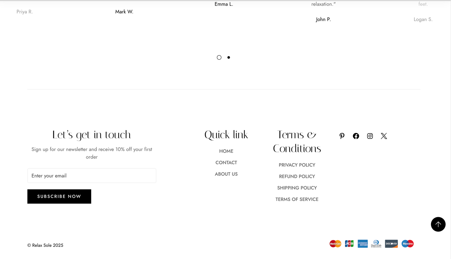This screenshot has height=259, width=451.
Task: Go to the Home quick link
Action: pos(226,151)
